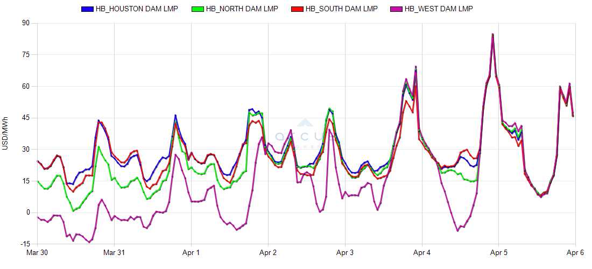Toggle the HB_NORTH DAM LMP legend text
Image resolution: width=592 pixels, height=269 pixels.
(242, 9)
